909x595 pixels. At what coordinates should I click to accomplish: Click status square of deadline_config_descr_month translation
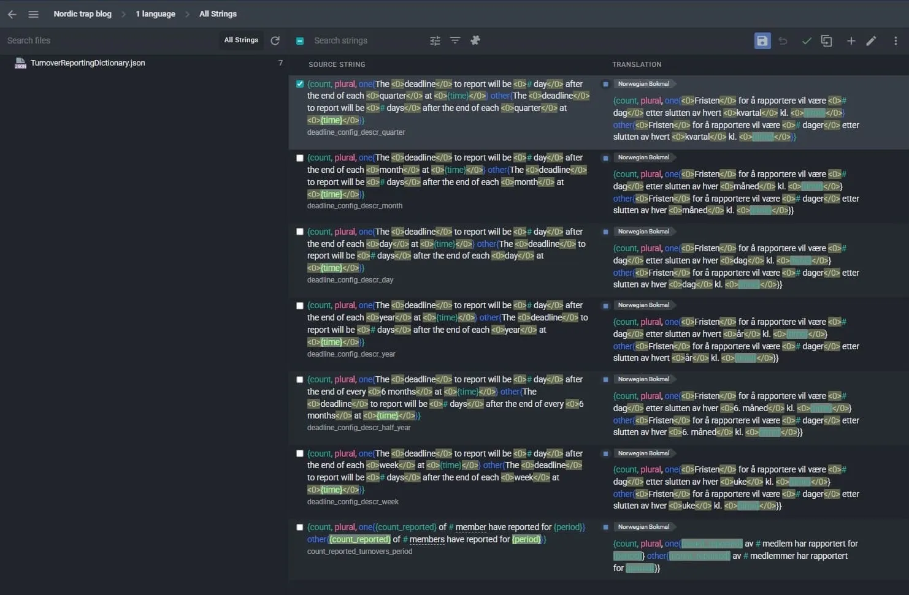pos(605,158)
